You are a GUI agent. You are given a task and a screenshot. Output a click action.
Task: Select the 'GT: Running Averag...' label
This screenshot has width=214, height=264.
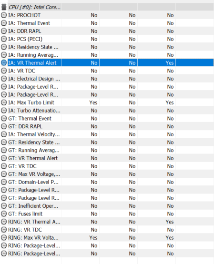[x=34, y=151]
